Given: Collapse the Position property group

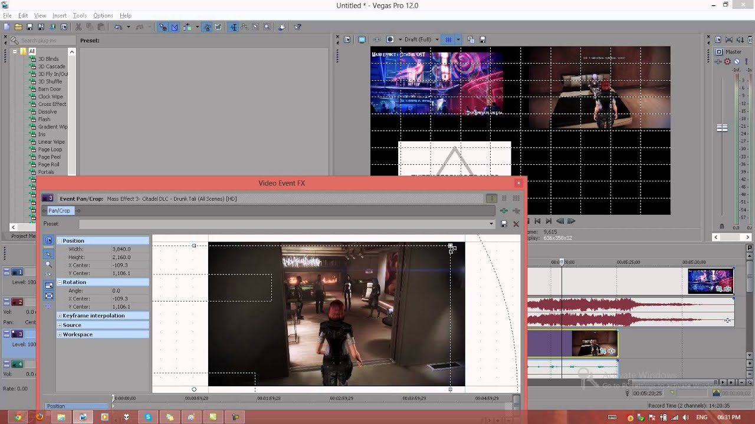Looking at the screenshot, I should 60,241.
